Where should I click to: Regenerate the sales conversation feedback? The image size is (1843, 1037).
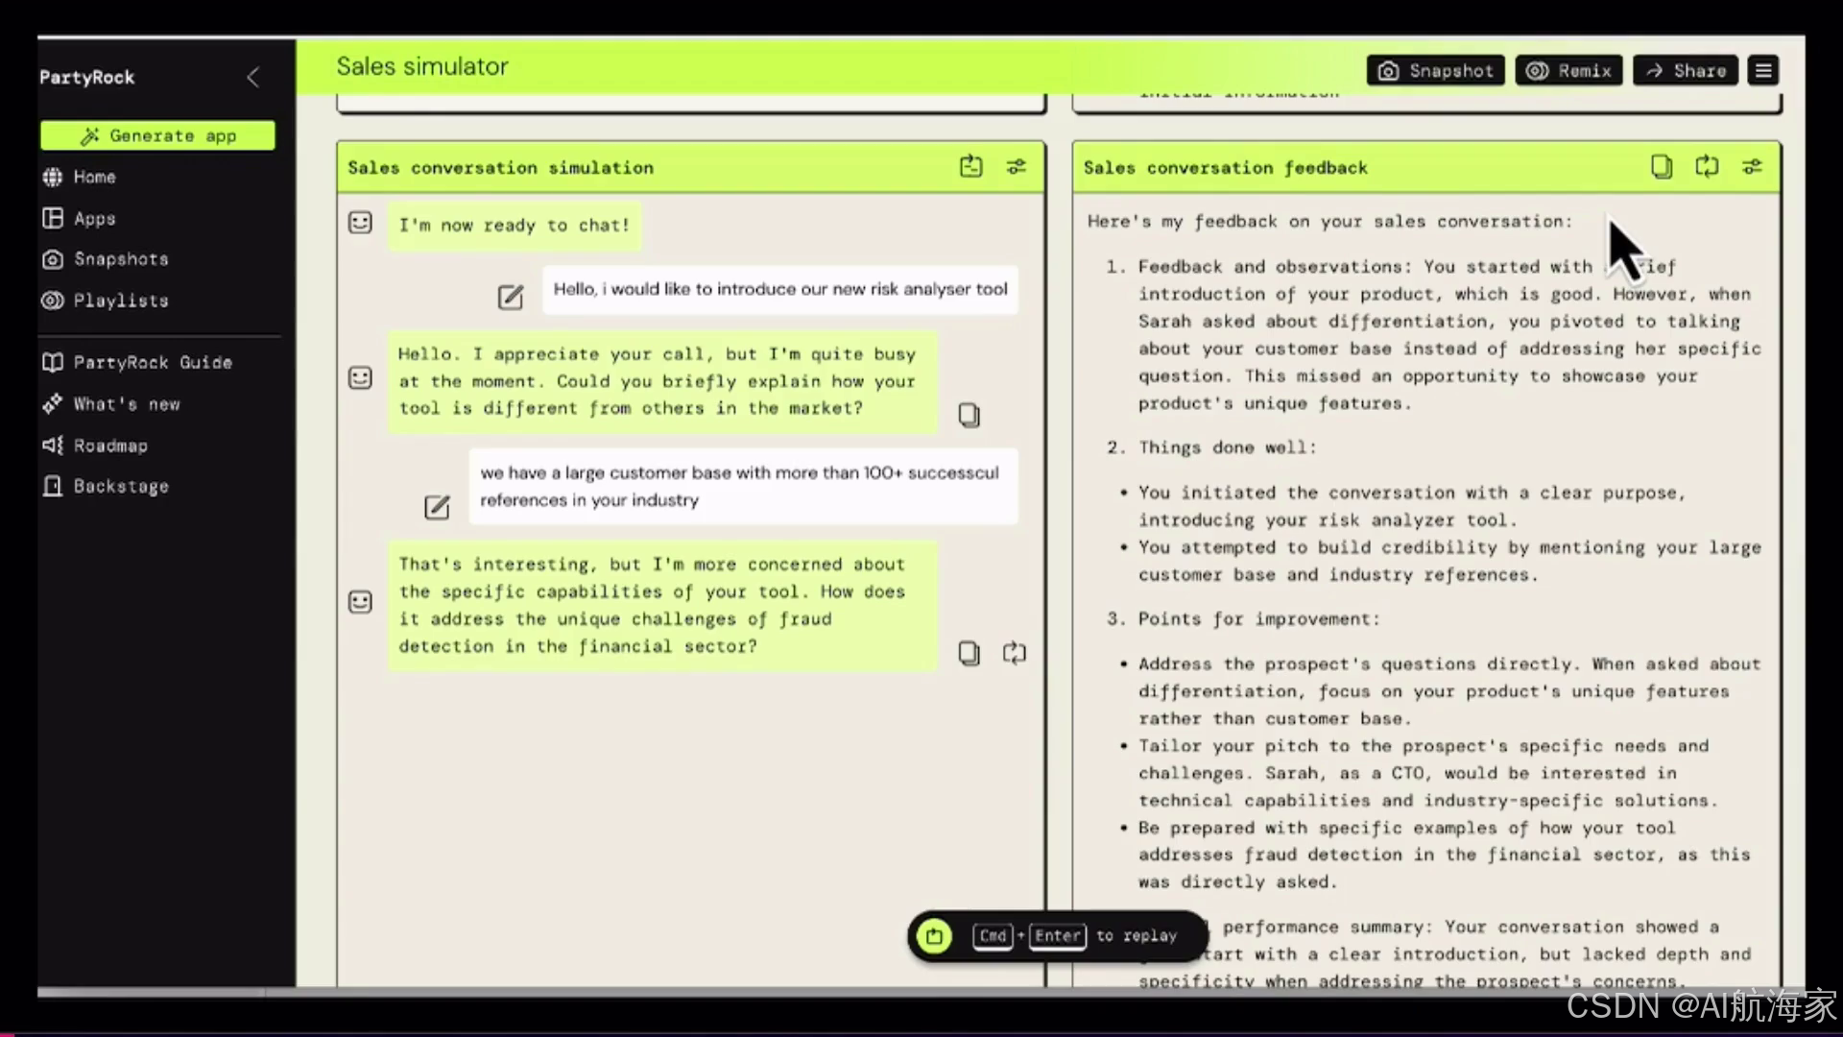[x=1707, y=167]
